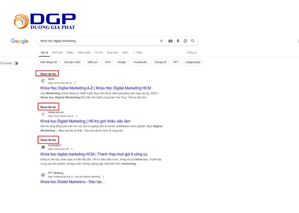Click the IMTA site URL text
Image resolution: width=299 pixels, height=213 pixels.
[x=60, y=83]
